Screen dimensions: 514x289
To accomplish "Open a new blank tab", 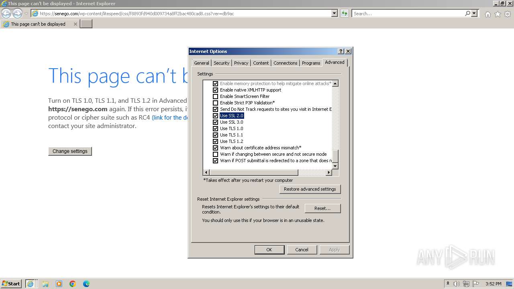I will [x=86, y=24].
